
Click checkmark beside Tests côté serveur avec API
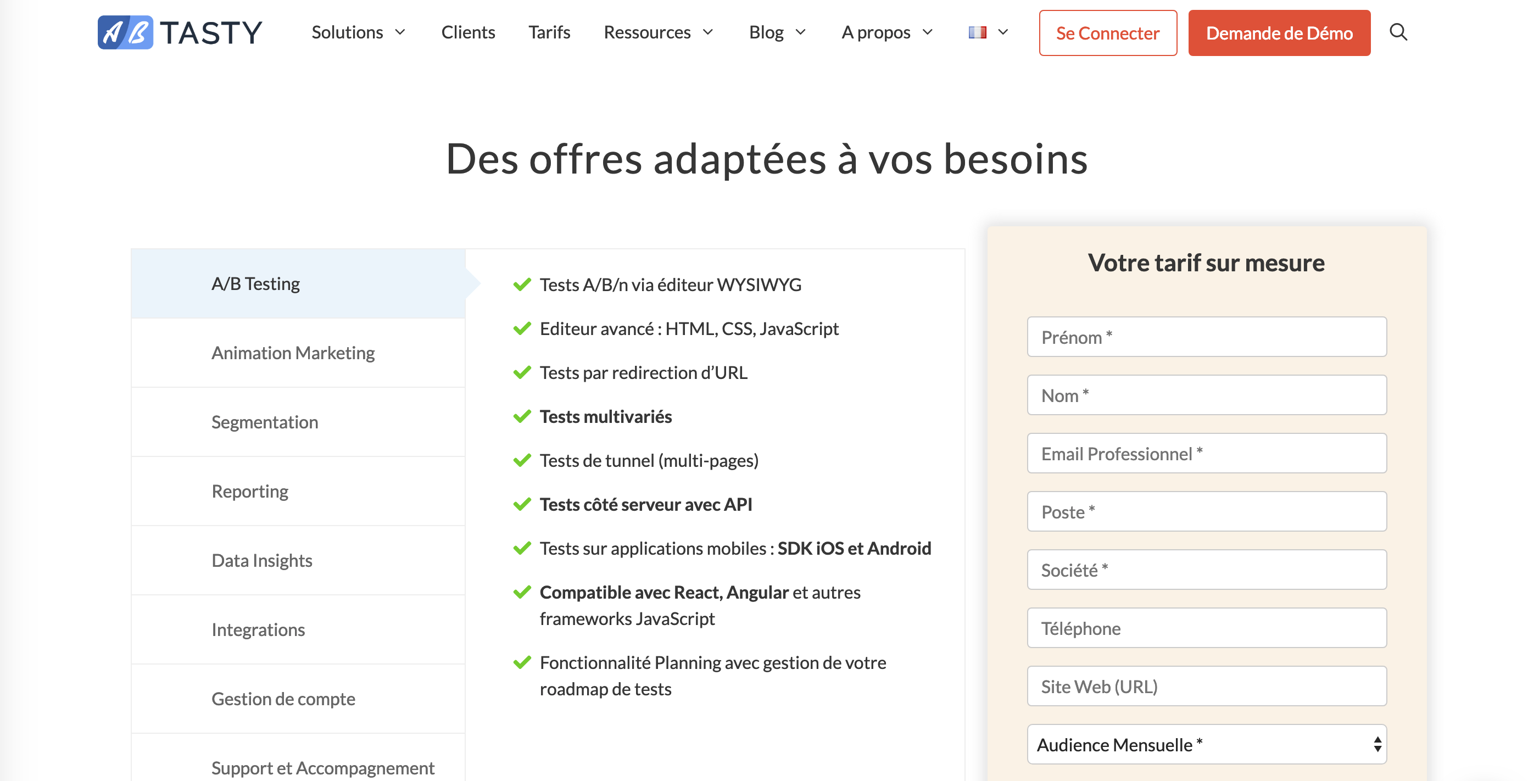point(521,504)
